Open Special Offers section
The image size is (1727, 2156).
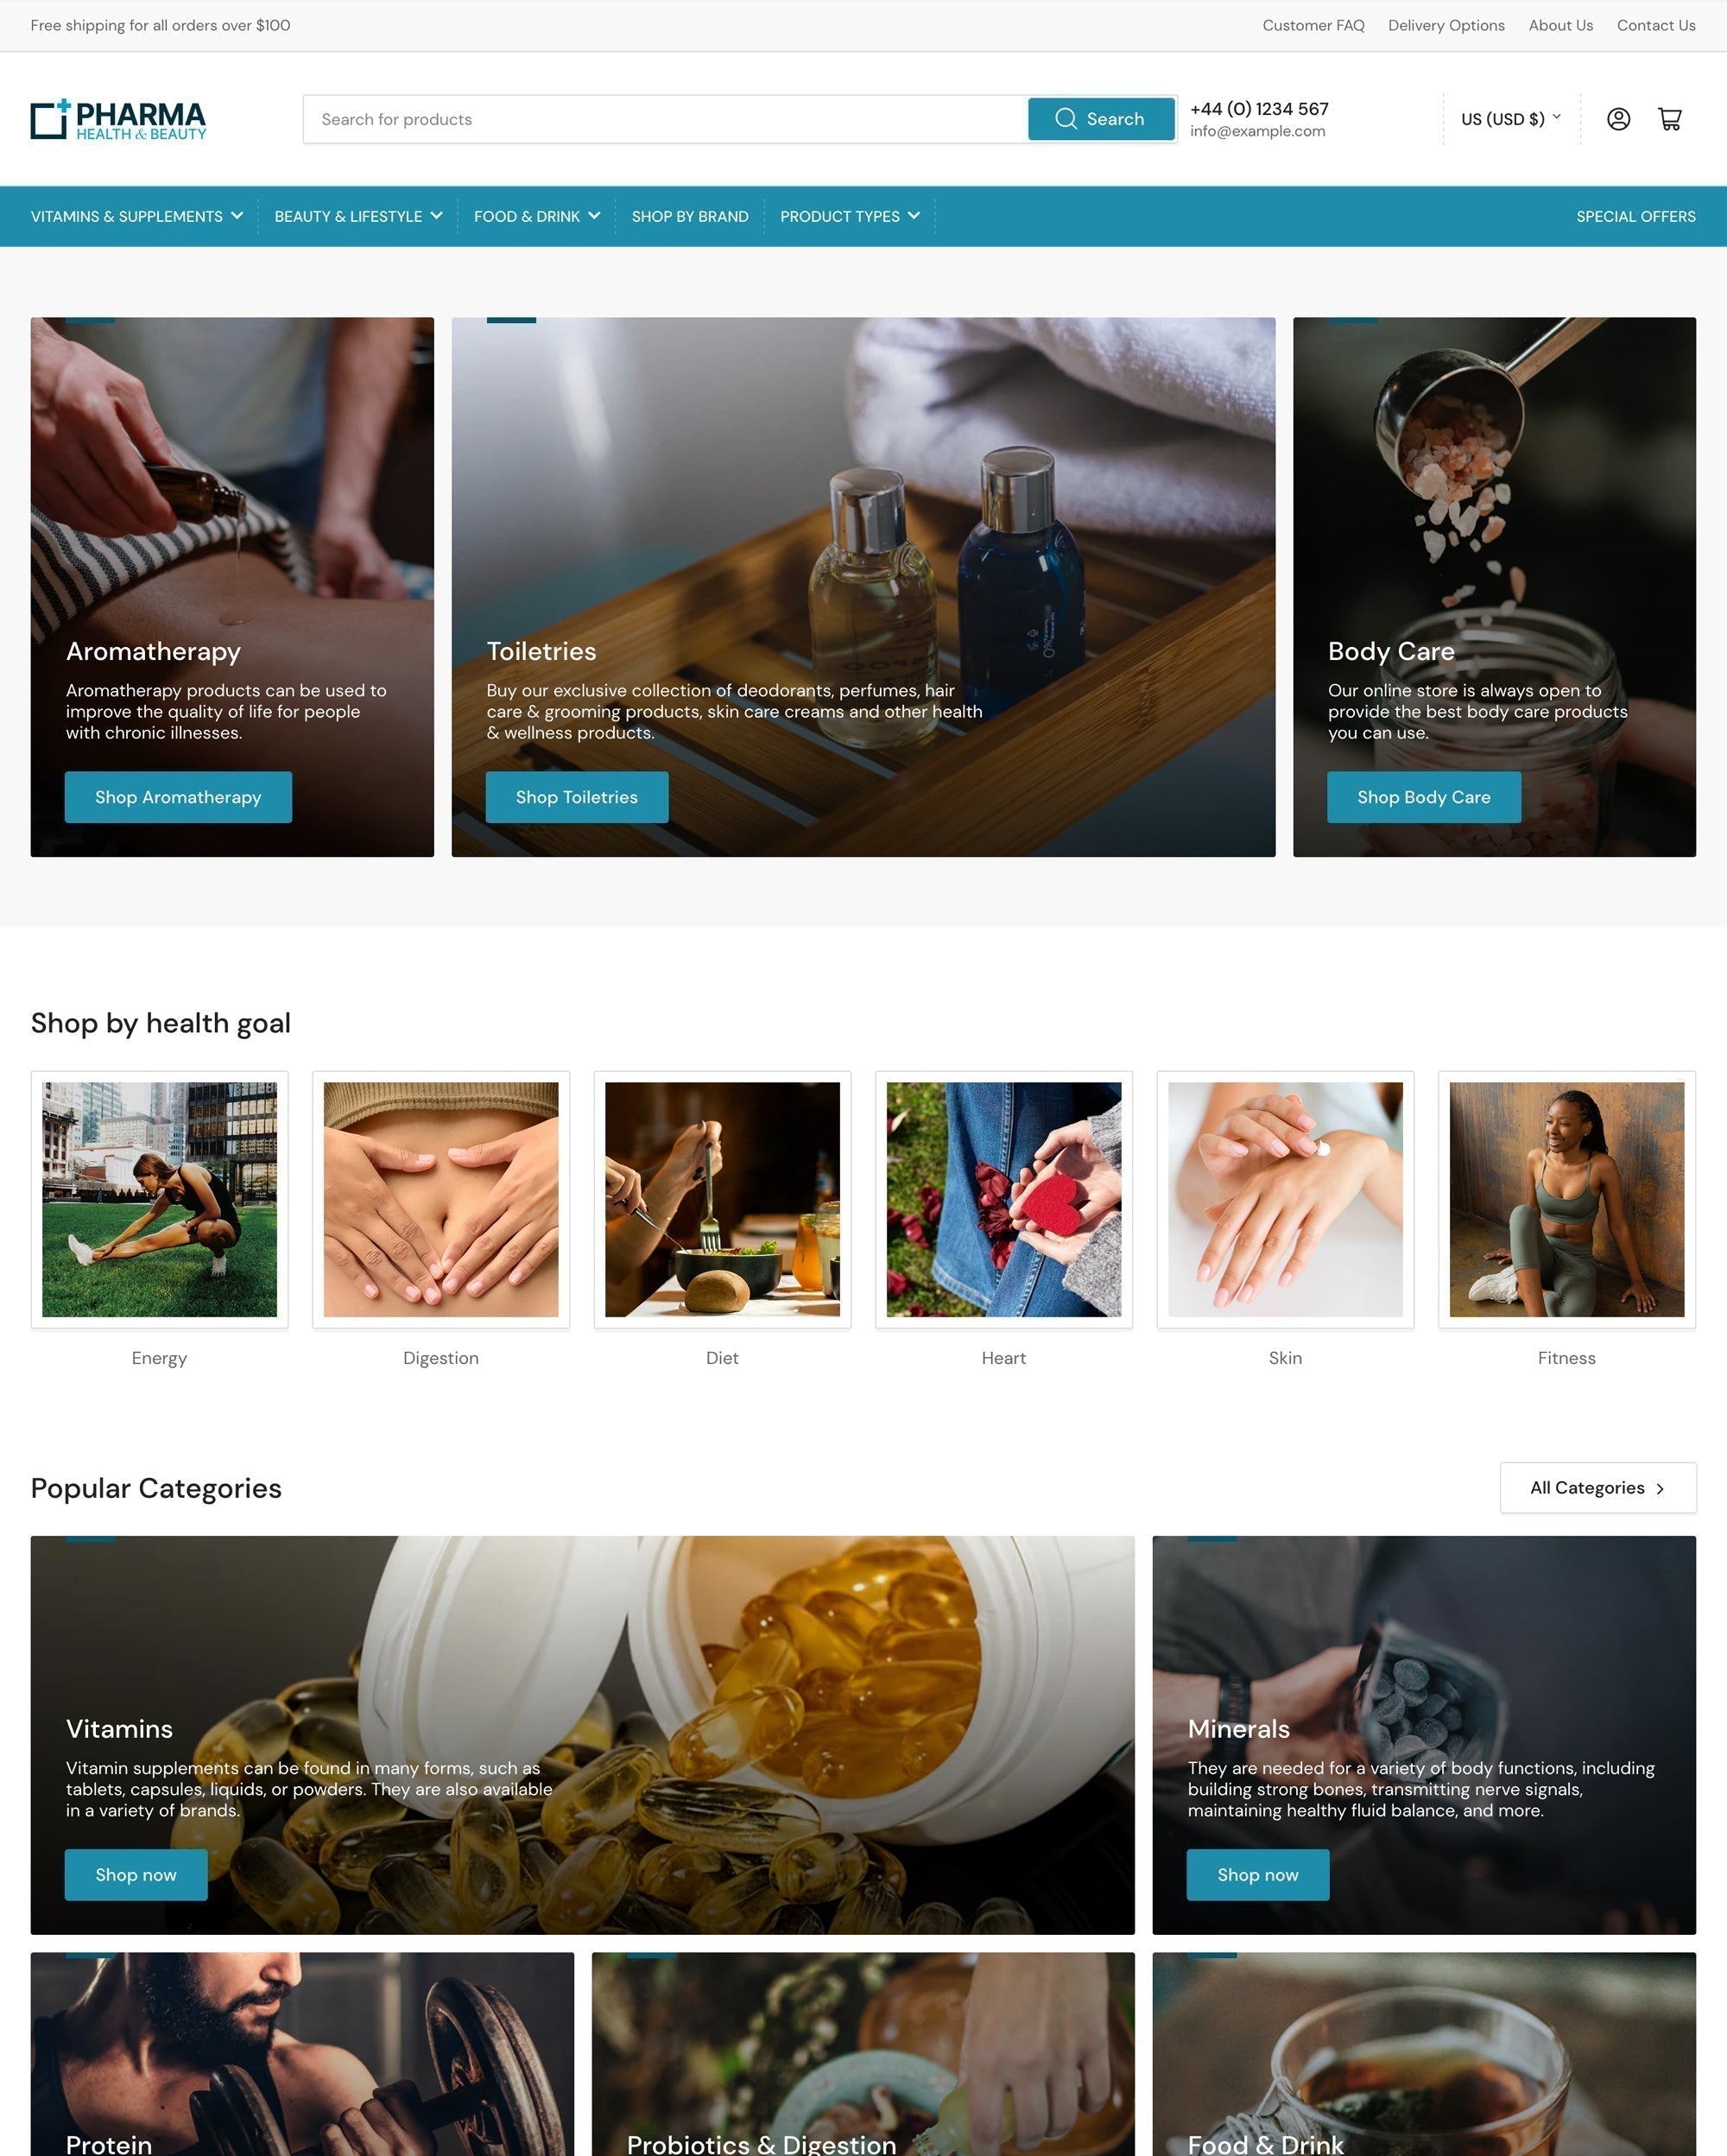[1637, 215]
